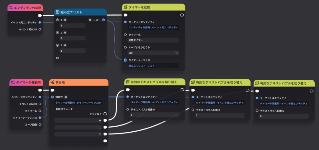Click the イベント元エンティティ pin on タイマーが発動時
319x150 pixels.
40,97
